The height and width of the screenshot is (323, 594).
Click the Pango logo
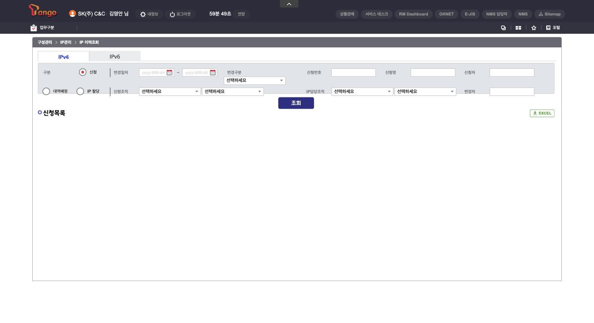pyautogui.click(x=43, y=11)
